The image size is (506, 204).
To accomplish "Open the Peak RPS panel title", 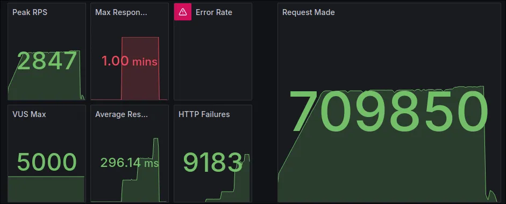I will (30, 12).
